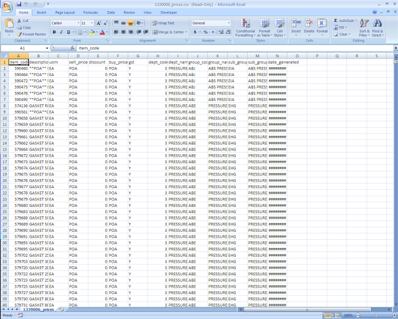Toggle Bold formatting

(54, 32)
